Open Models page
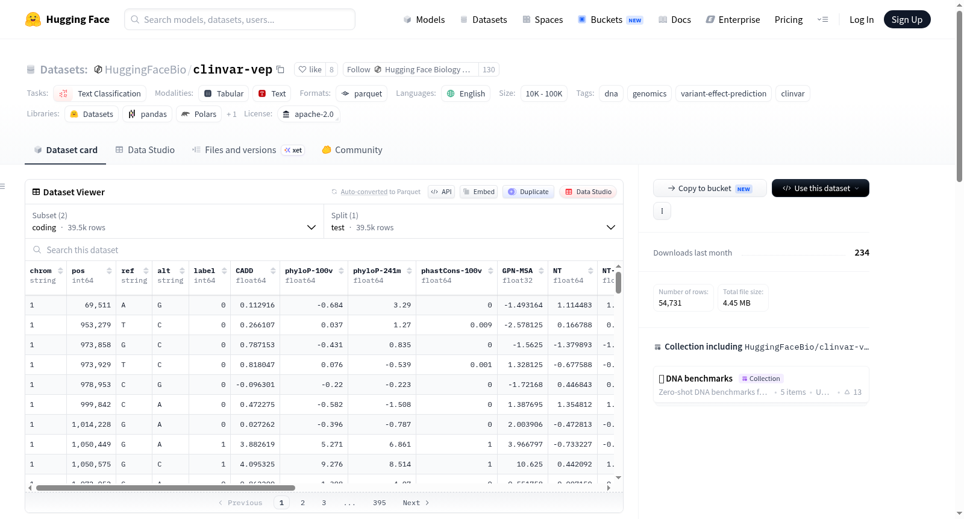This screenshot has height=519, width=964. (x=424, y=19)
